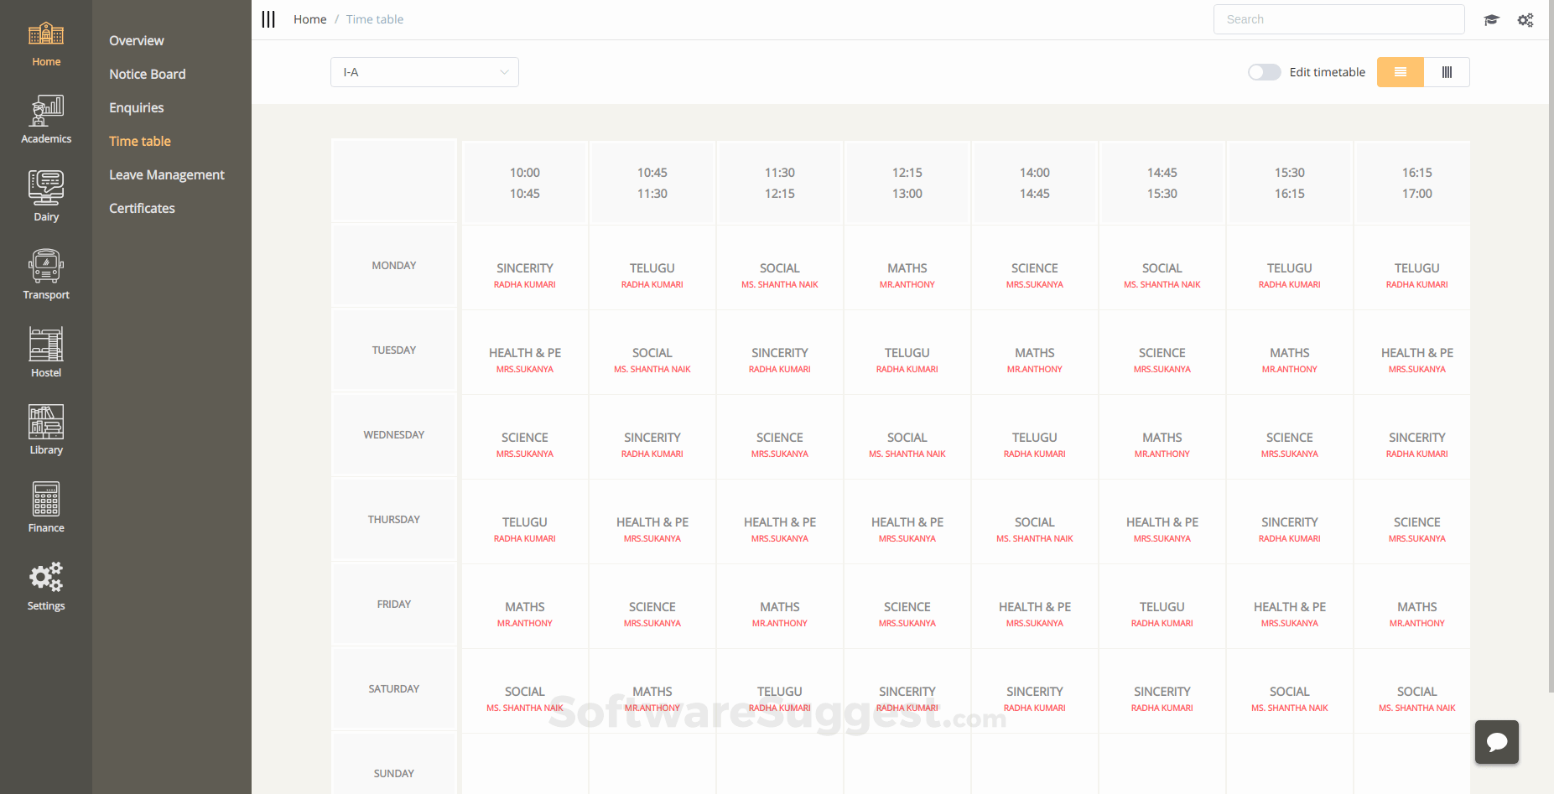
Task: Open Saturday 10:00 SOCIAL period
Action: point(525,692)
